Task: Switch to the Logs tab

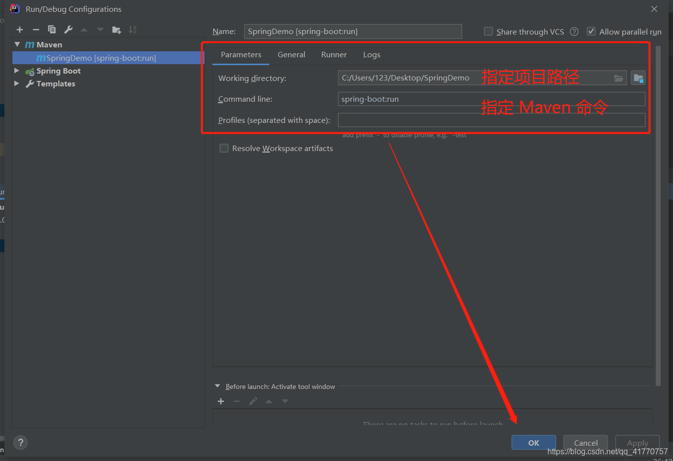Action: point(372,55)
